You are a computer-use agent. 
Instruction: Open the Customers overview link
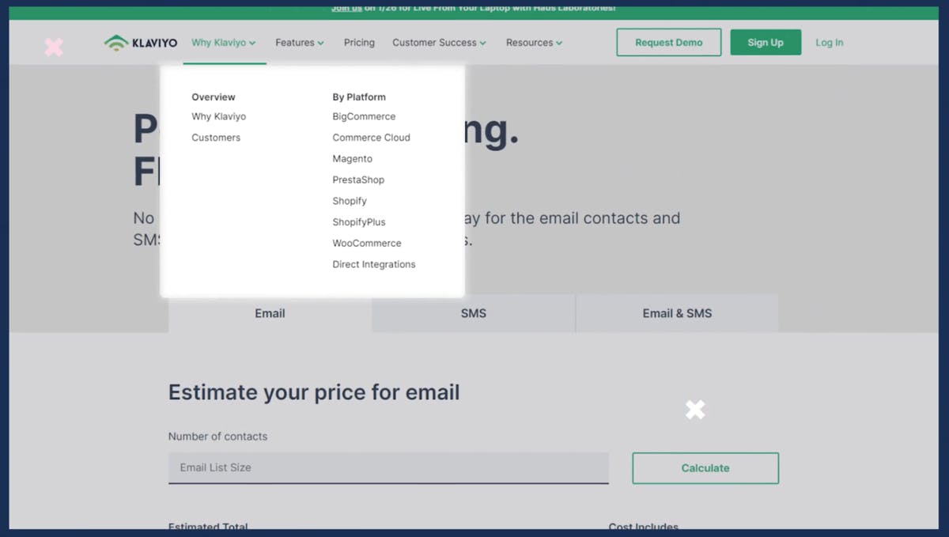tap(216, 138)
